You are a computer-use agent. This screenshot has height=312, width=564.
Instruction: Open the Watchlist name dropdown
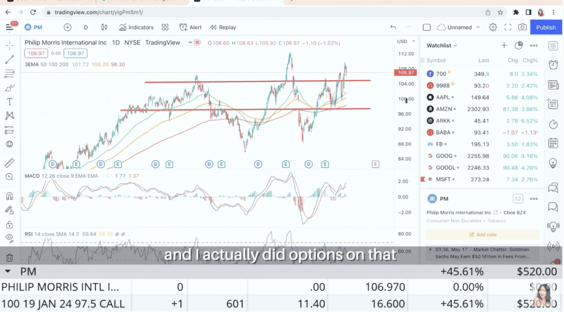(x=442, y=46)
